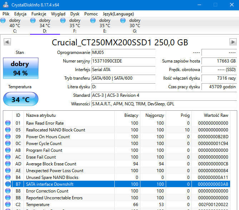The height and width of the screenshot is (210, 239).
Task: Click the Interfejs field Serial ATA
Action: [x=123, y=70]
